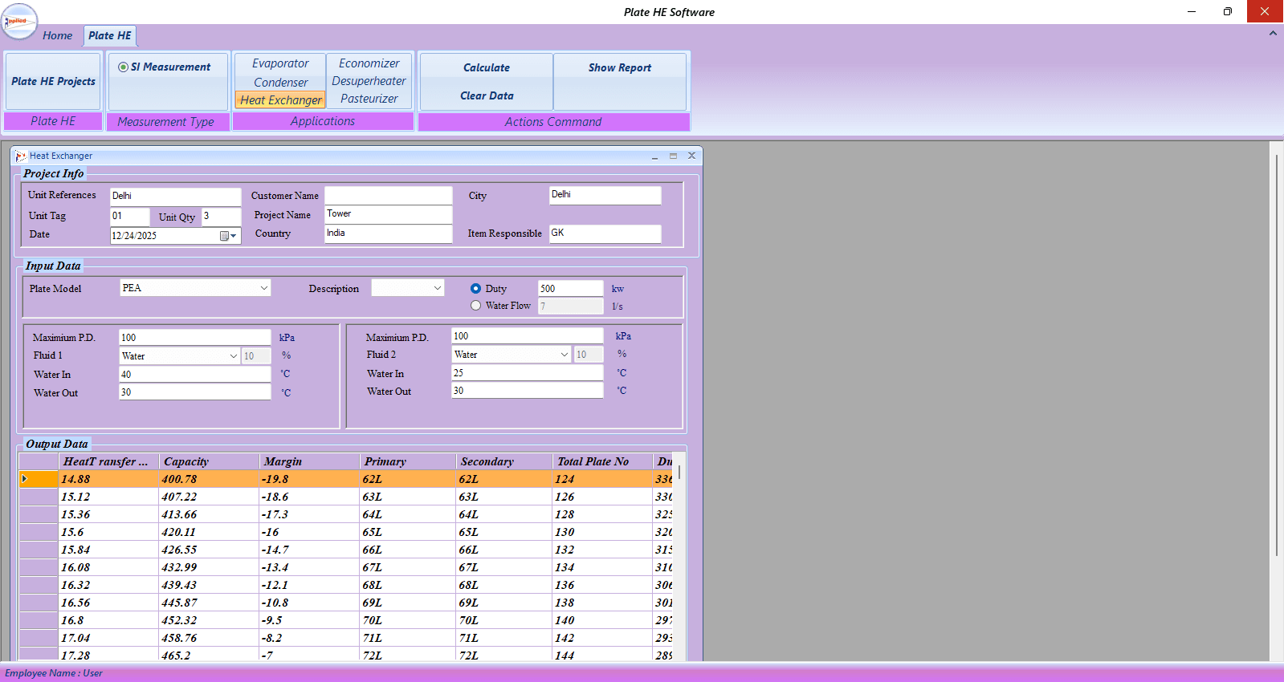Open the Fluid 1 Water dropdown
Screen dimensions: 1284x682
click(x=234, y=356)
